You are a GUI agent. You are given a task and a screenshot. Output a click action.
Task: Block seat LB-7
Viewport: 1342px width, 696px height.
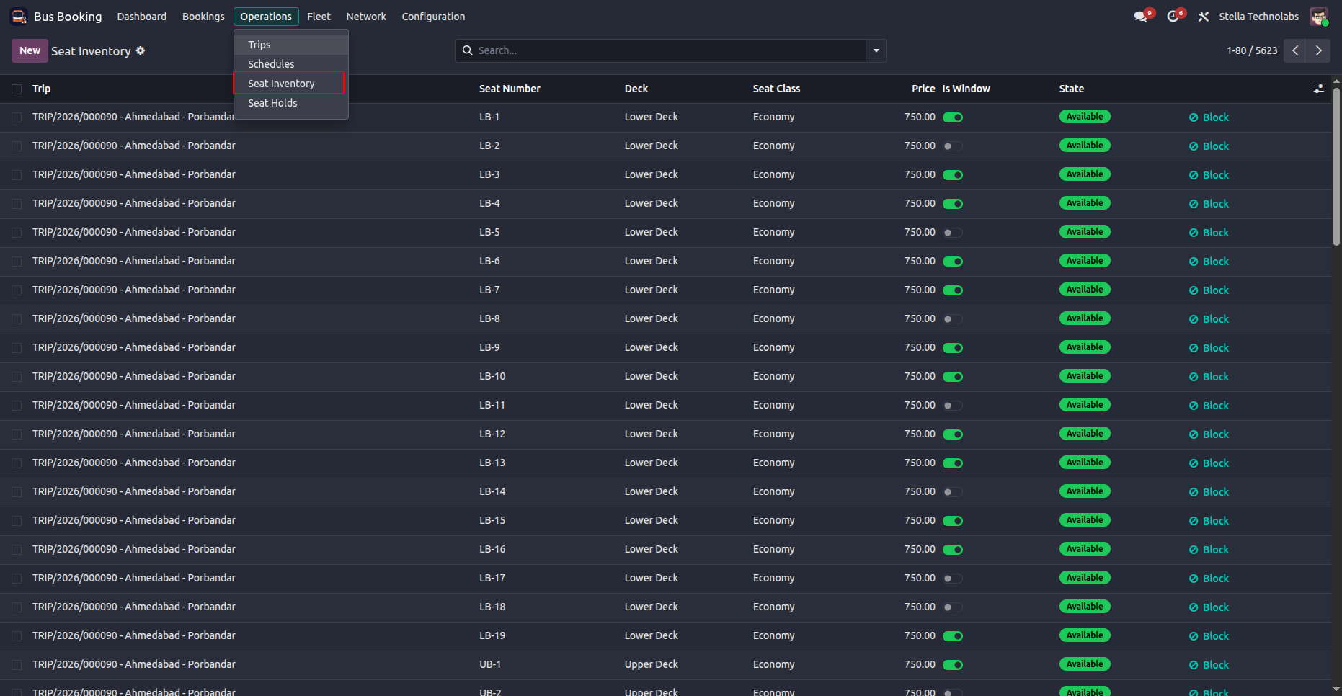[1209, 290]
